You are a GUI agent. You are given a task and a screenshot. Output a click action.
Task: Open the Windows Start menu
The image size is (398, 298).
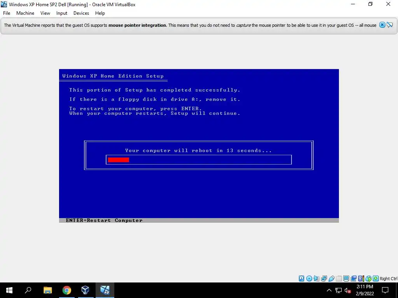tap(9, 290)
